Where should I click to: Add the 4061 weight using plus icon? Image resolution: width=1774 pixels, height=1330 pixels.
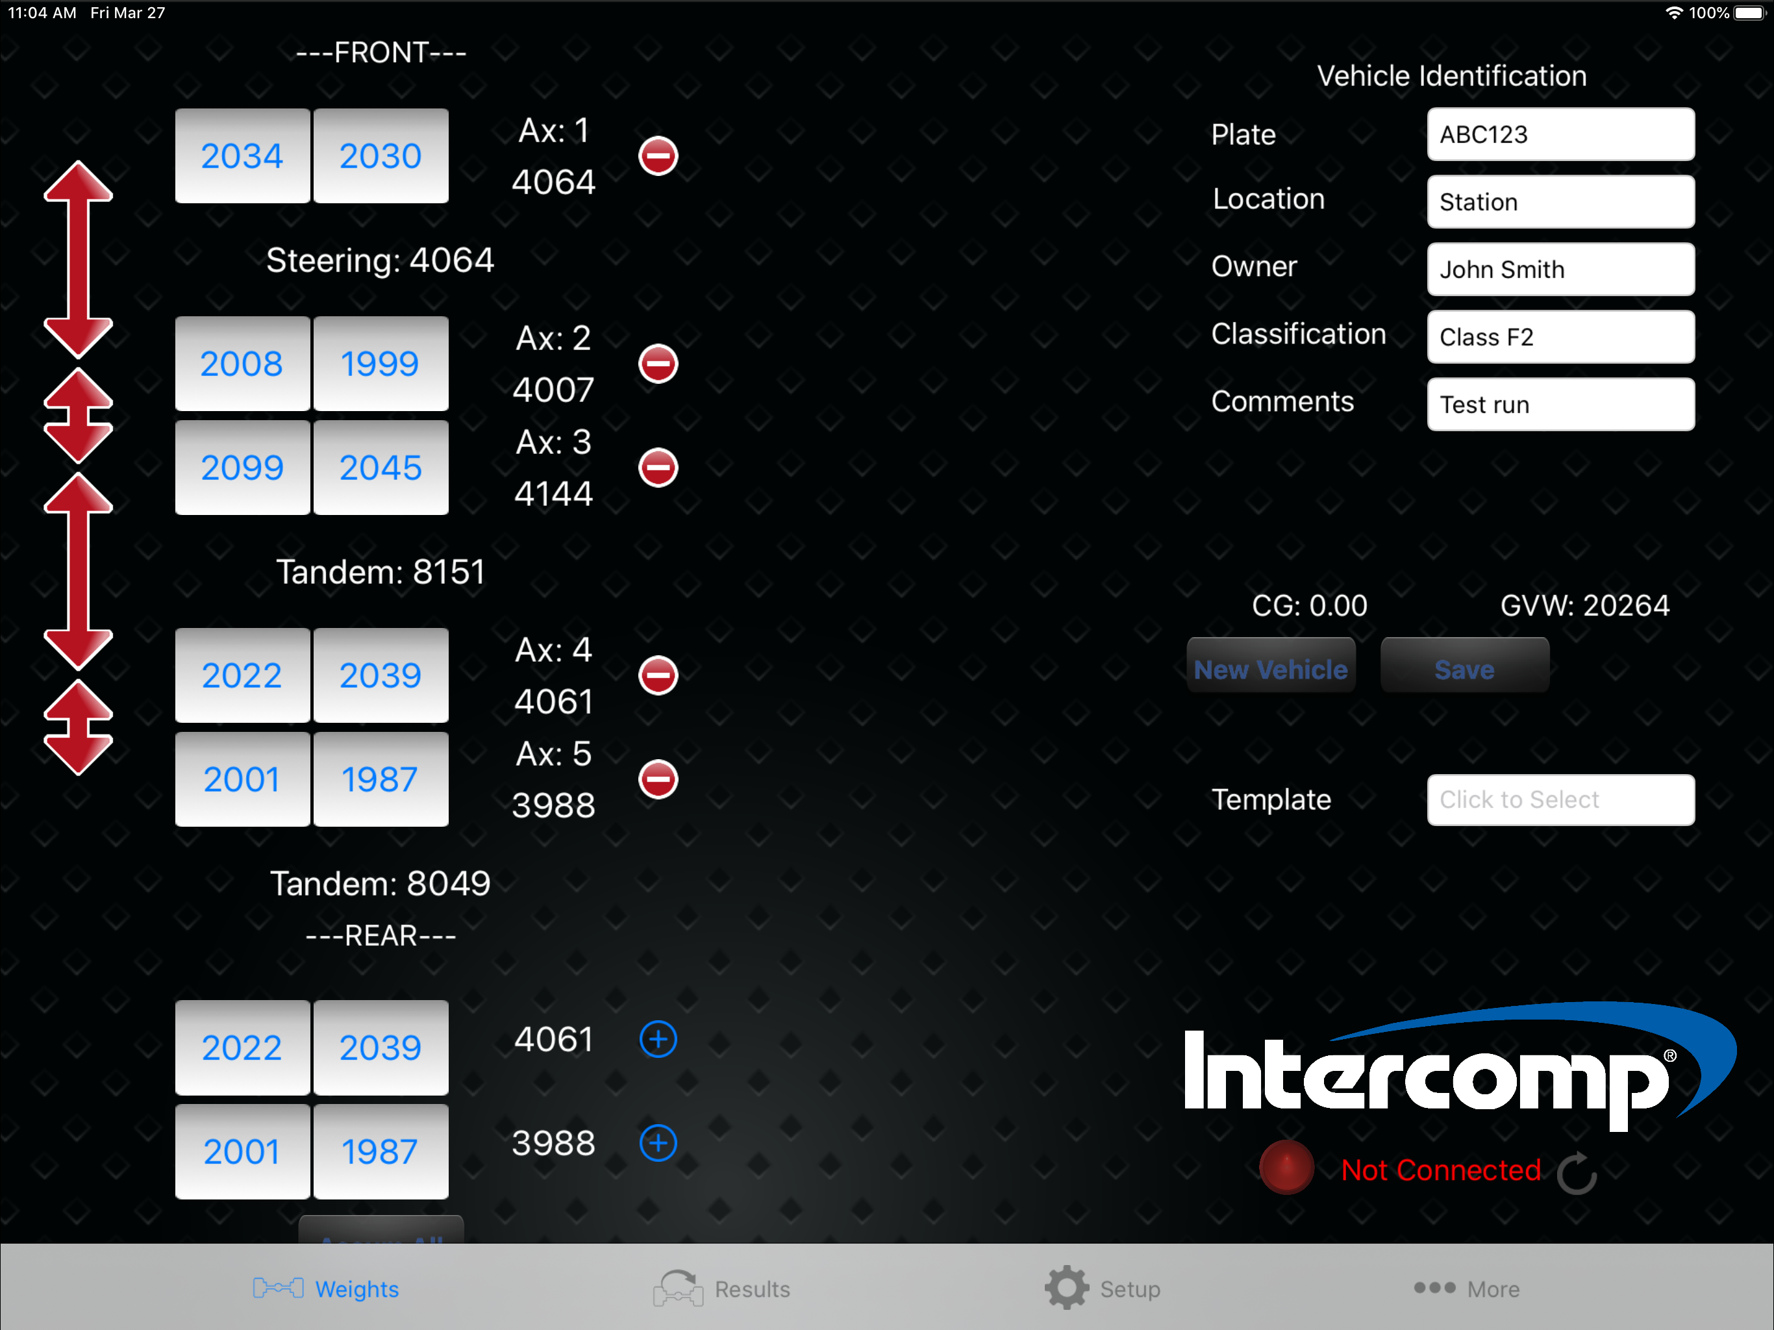click(x=658, y=1040)
